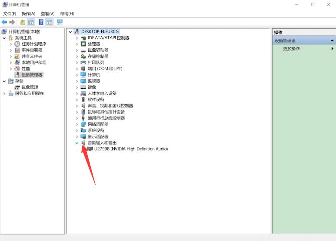
Task: Click the 网络适配器 icon
Action: coord(83,124)
